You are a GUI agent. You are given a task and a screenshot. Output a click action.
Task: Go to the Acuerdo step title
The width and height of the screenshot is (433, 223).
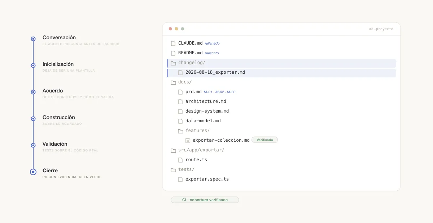(53, 91)
